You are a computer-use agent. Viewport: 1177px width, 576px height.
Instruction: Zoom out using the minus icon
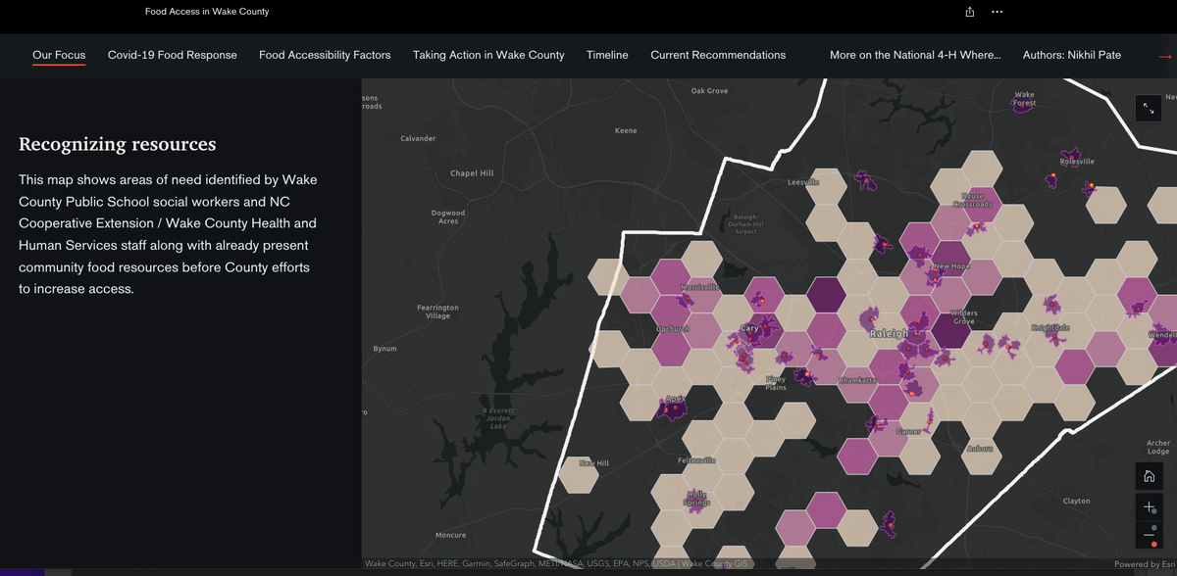1149,536
